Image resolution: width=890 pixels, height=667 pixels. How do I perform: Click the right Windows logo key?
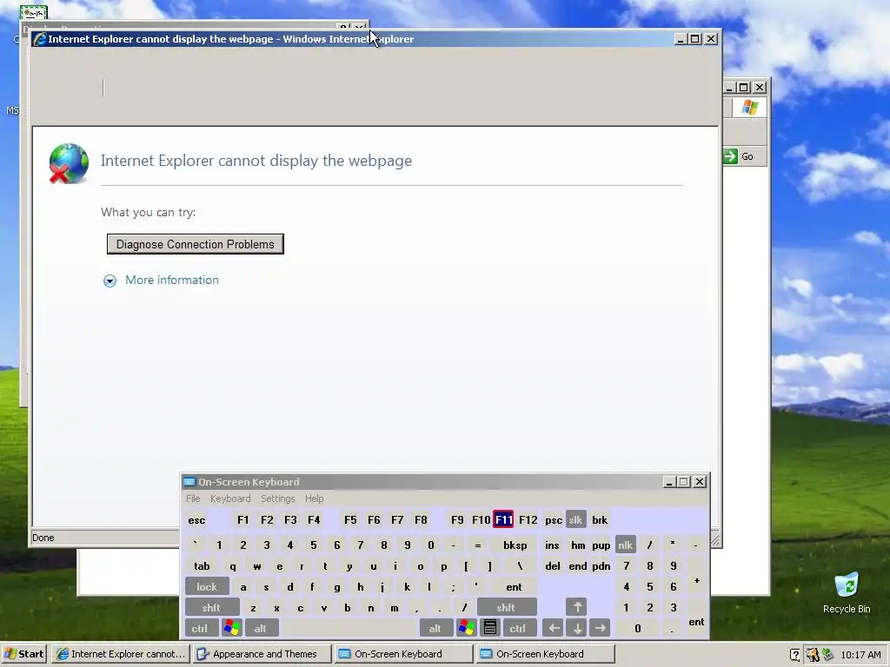(x=467, y=628)
